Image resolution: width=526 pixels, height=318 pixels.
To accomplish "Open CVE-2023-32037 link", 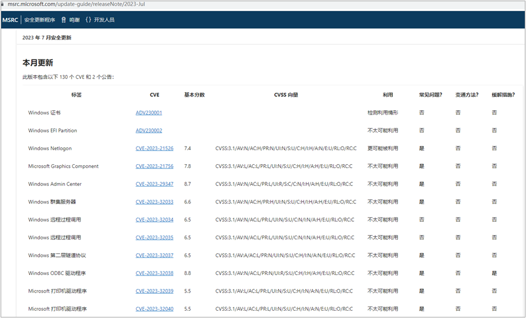I will 154,255.
